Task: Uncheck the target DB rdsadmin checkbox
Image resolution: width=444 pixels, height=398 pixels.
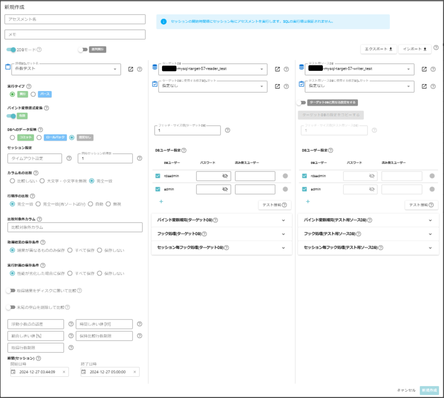Action: pyautogui.click(x=158, y=176)
